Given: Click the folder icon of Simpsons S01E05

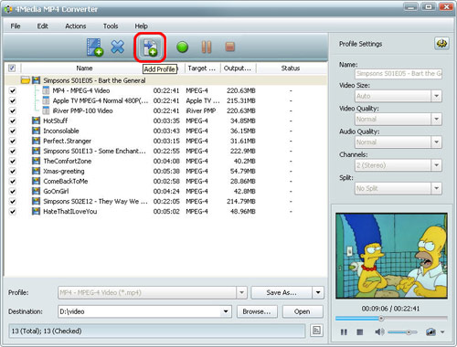Looking at the screenshot, I should tap(26, 80).
